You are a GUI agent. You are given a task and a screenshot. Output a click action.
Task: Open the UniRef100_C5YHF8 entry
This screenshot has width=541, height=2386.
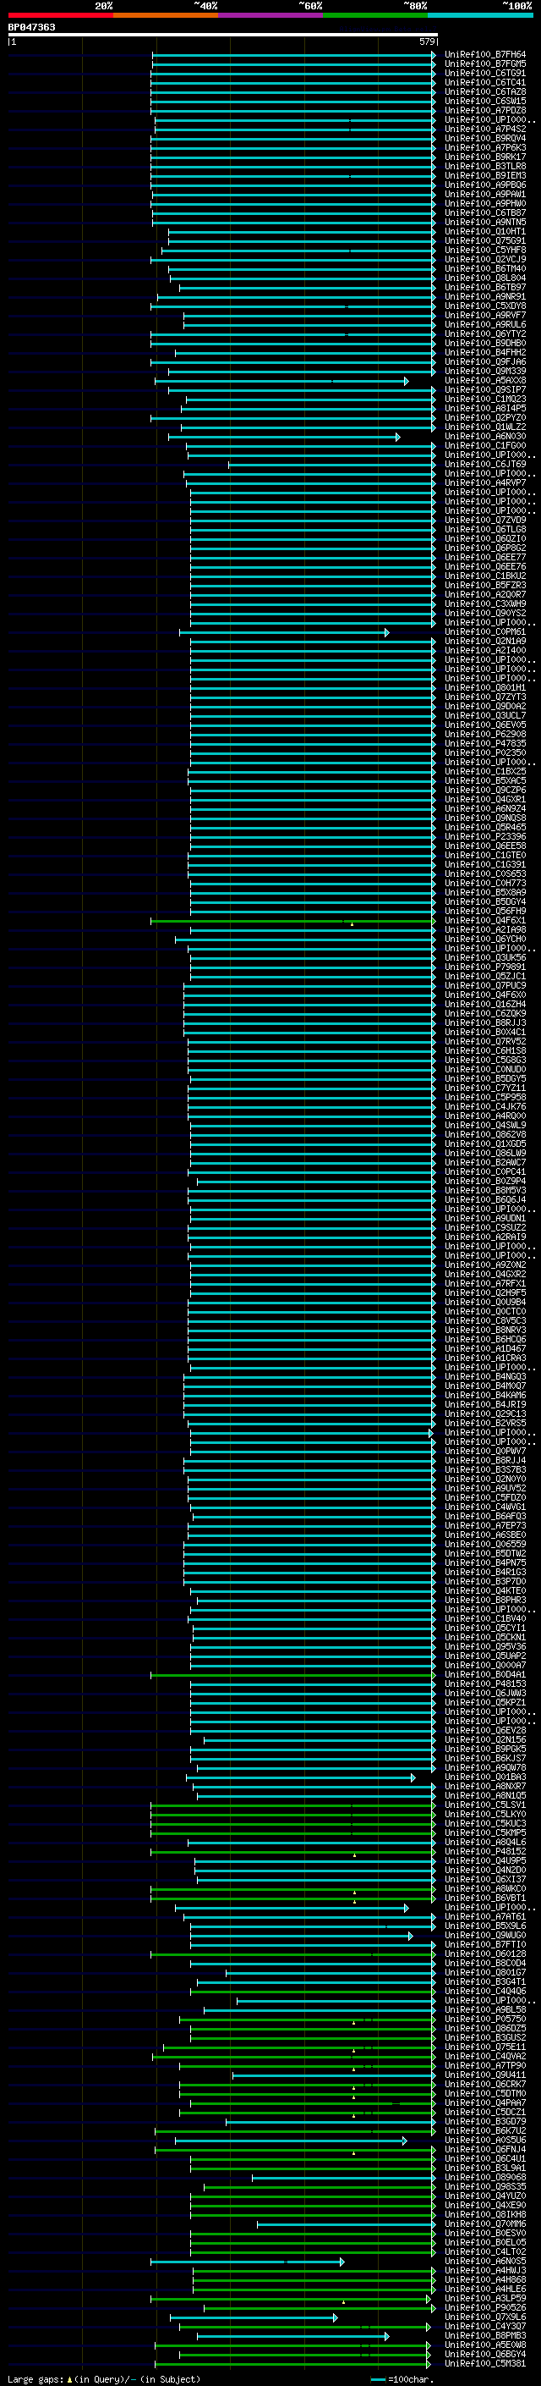[x=485, y=250]
